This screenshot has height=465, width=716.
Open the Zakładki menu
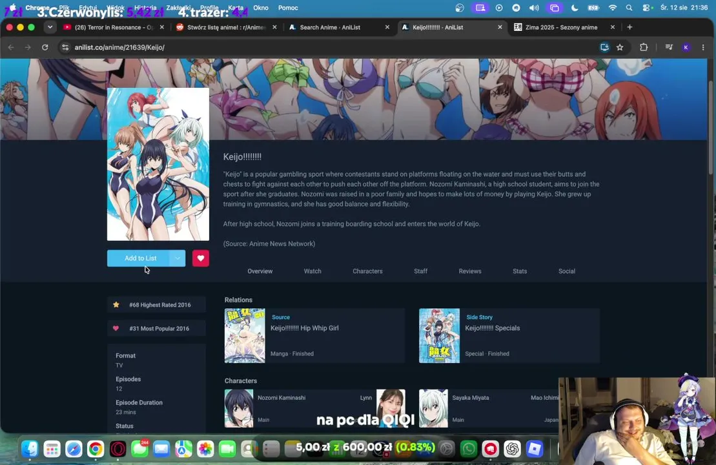179,8
